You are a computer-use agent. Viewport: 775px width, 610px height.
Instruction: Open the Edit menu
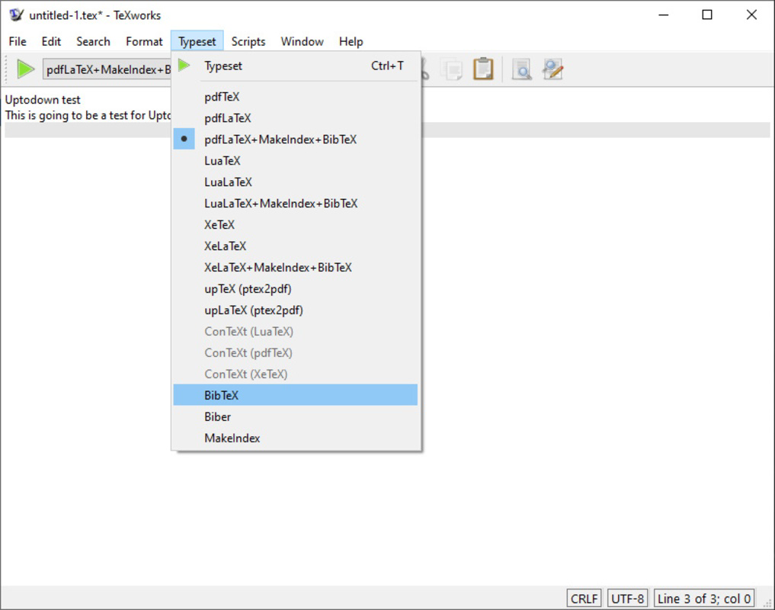(x=51, y=42)
